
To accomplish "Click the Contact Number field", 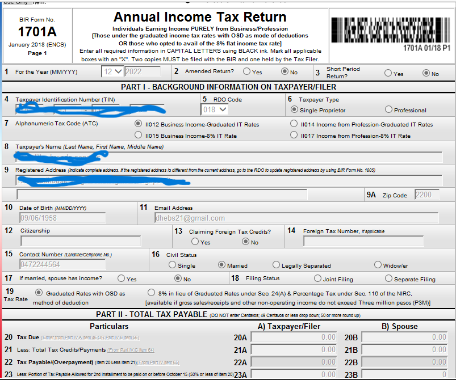I will pos(62,264).
